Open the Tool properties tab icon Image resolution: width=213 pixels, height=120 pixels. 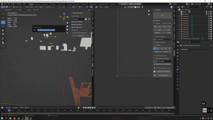pos(177,46)
